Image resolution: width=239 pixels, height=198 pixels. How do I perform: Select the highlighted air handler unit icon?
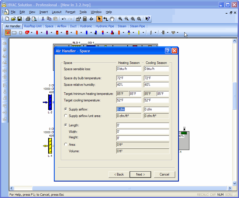[8, 33]
